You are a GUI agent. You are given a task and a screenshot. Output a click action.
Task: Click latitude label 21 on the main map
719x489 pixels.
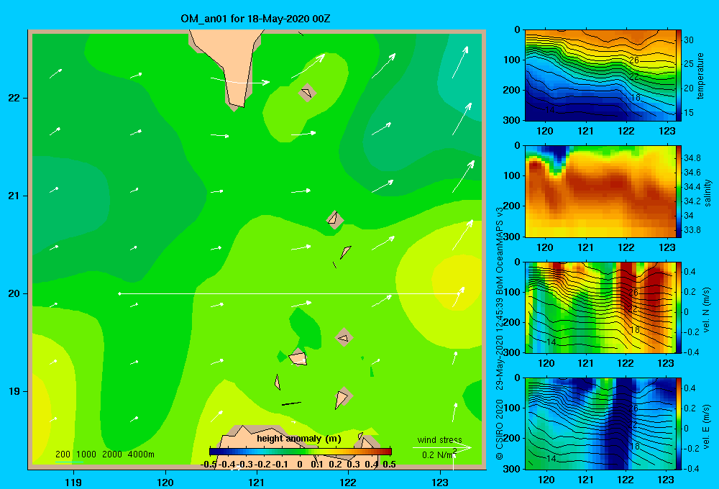(14, 196)
